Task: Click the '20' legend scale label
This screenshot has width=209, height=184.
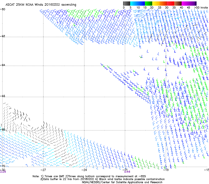Action: click(152, 8)
